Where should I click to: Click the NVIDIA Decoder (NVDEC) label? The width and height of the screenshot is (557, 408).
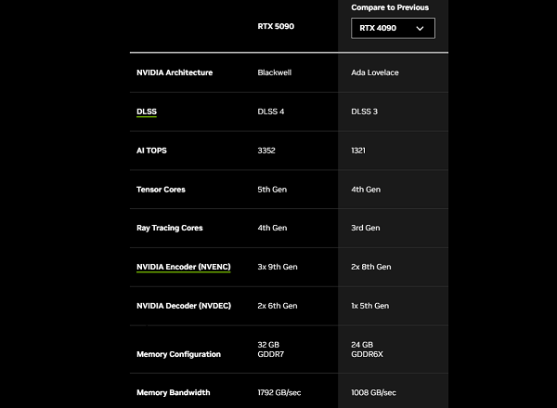[184, 306]
